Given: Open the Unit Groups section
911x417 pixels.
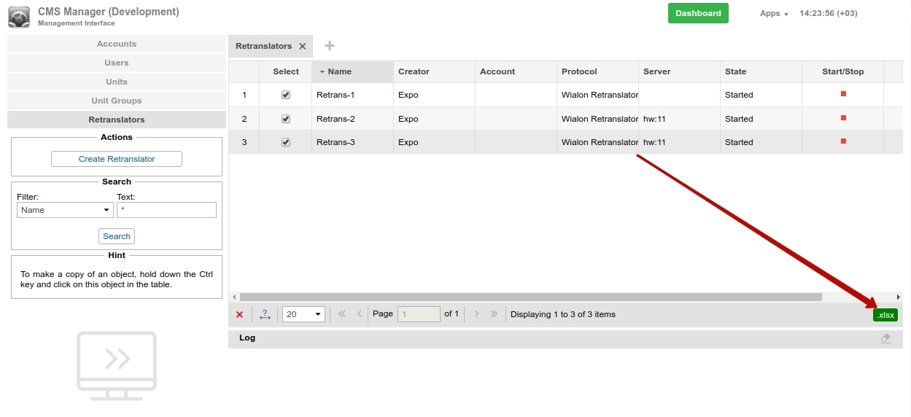Looking at the screenshot, I should coord(117,101).
